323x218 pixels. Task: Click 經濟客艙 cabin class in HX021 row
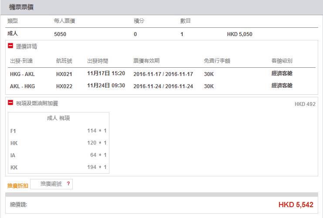[x=282, y=73]
